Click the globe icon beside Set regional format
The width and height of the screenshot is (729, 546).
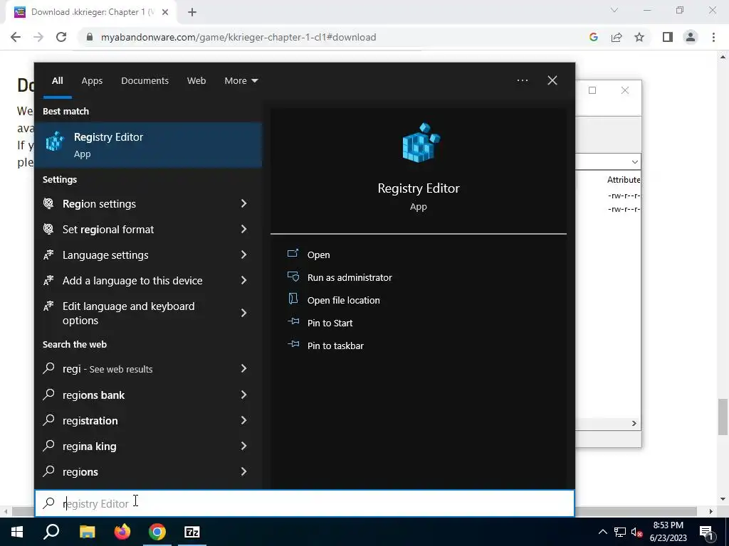pyautogui.click(x=48, y=229)
